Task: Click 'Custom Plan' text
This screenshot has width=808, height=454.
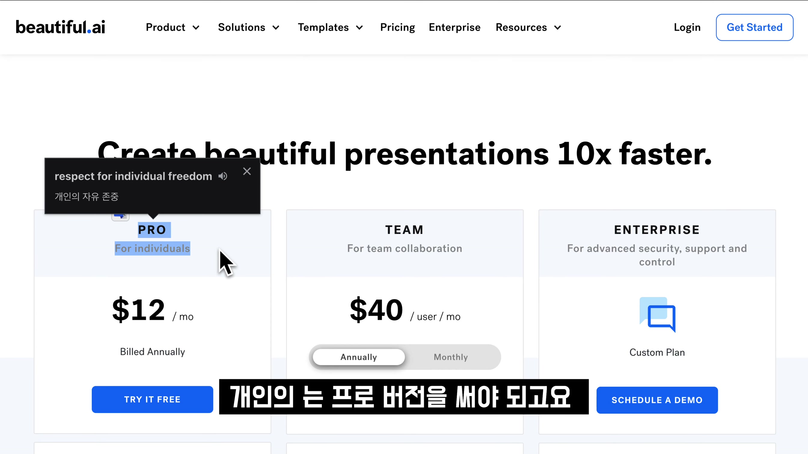Action: coord(657,352)
